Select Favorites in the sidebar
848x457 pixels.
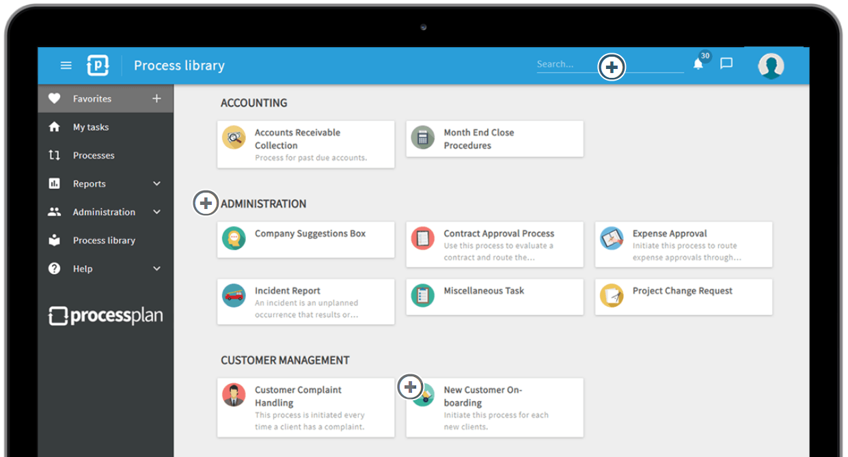tap(92, 98)
